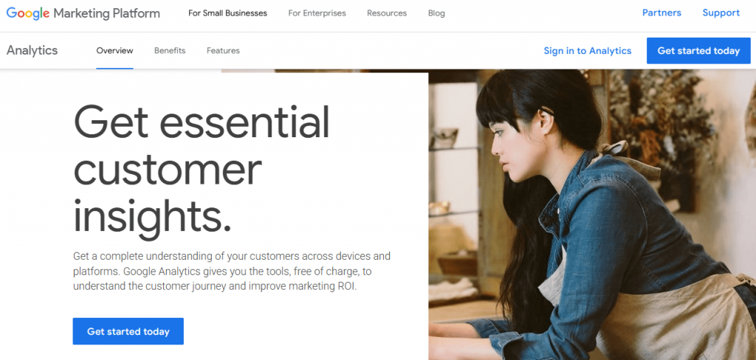Switch to the Features tab
756x360 pixels.
coord(223,51)
